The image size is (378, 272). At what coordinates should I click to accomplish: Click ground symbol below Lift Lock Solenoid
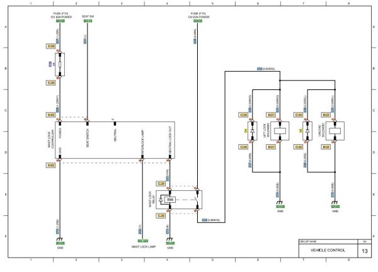pyautogui.click(x=280, y=202)
